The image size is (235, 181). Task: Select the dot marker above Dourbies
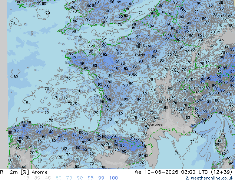click(154, 121)
